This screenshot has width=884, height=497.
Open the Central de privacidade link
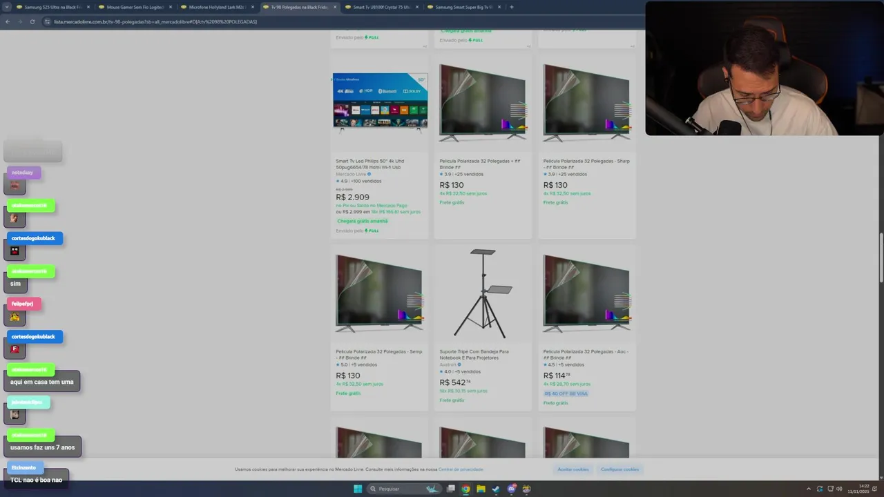[x=461, y=469]
